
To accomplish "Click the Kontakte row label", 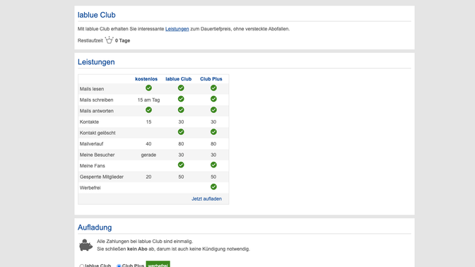I will click(89, 122).
